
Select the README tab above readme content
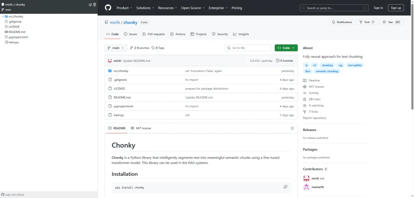point(117,128)
